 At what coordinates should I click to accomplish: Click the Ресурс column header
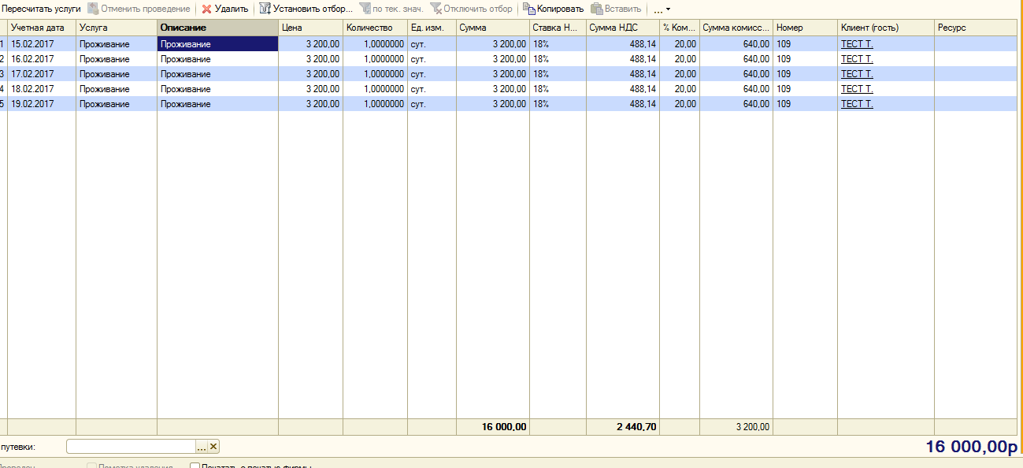click(x=975, y=28)
